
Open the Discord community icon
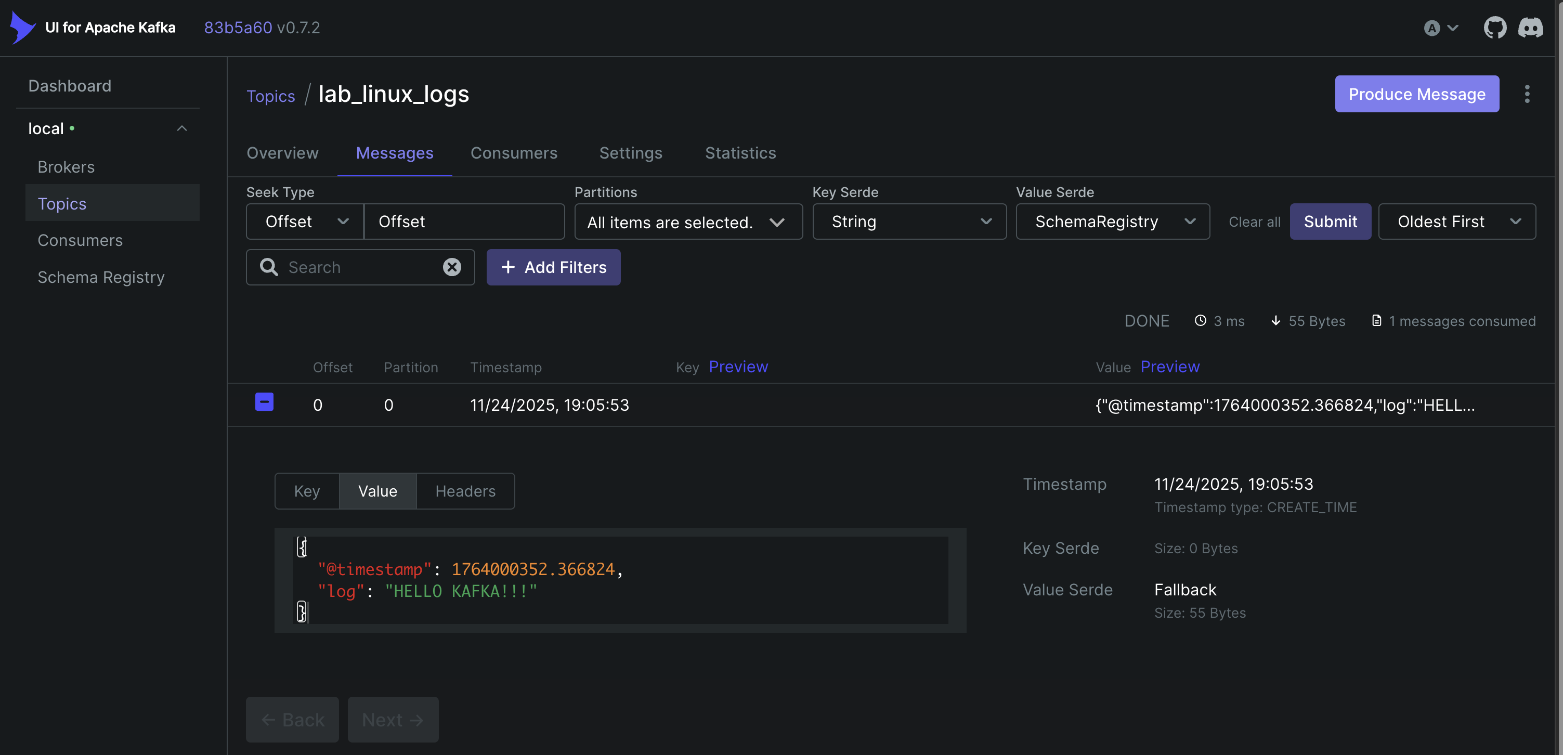1530,28
